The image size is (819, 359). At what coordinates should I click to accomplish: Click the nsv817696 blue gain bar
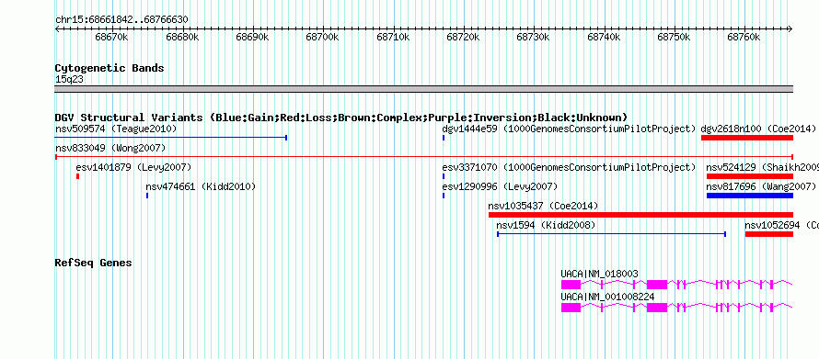[750, 196]
